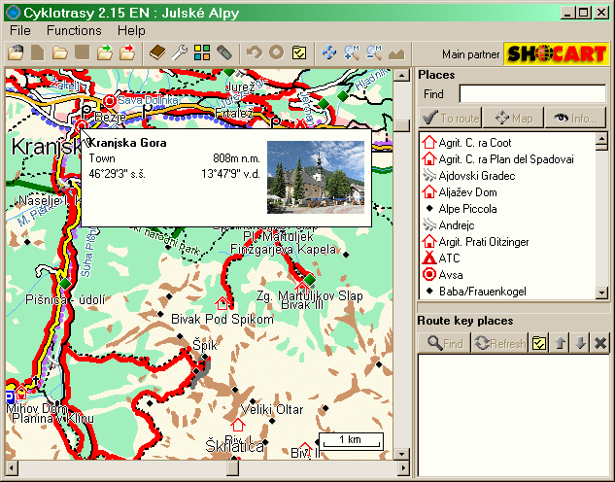Toggle checklist button in Route key places
The image size is (615, 482).
point(540,343)
